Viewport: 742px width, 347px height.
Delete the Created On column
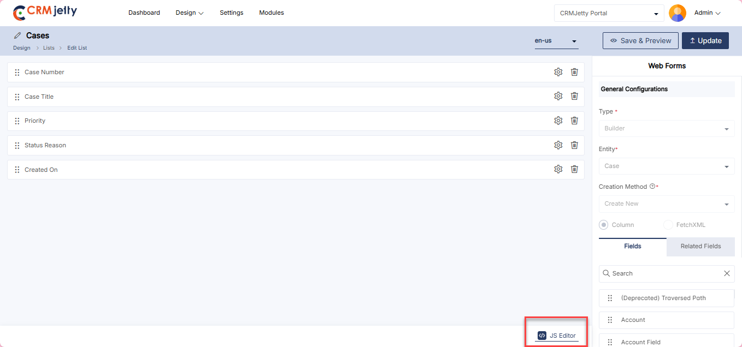(574, 170)
